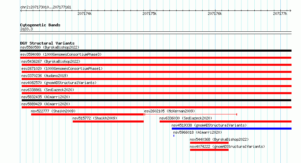This screenshot has height=163, width=301.
Task: Click the blue nsv4519338 variant bar
Action: [x=232, y=129]
